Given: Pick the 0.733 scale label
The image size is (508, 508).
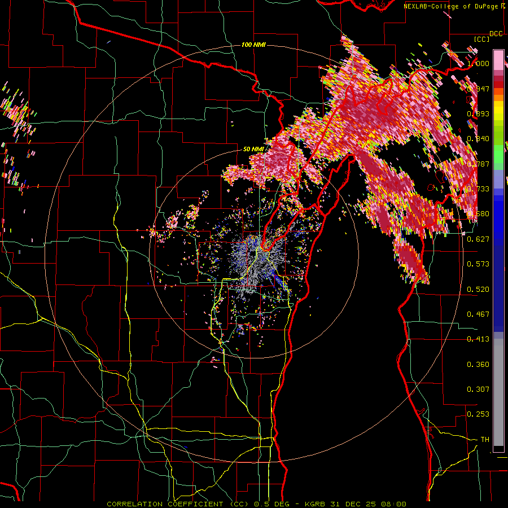Looking at the screenshot, I should tap(478, 189).
